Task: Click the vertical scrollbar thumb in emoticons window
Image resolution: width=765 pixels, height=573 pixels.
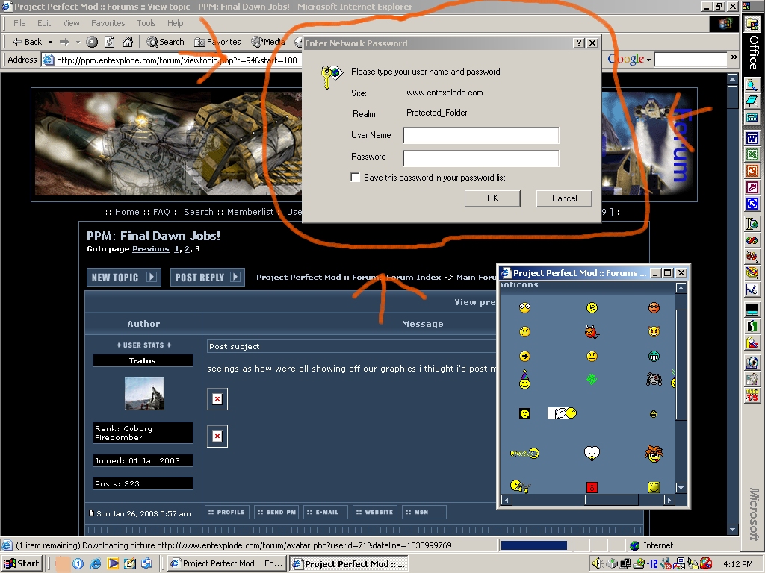Action: click(x=681, y=364)
